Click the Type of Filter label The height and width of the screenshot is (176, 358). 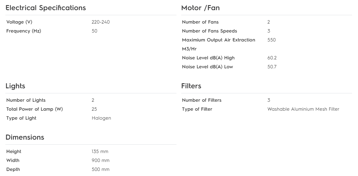tap(197, 109)
